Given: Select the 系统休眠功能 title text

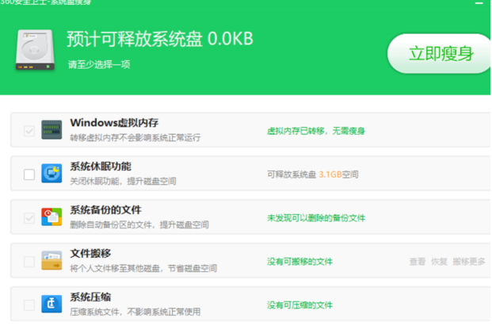Looking at the screenshot, I should (101, 167).
